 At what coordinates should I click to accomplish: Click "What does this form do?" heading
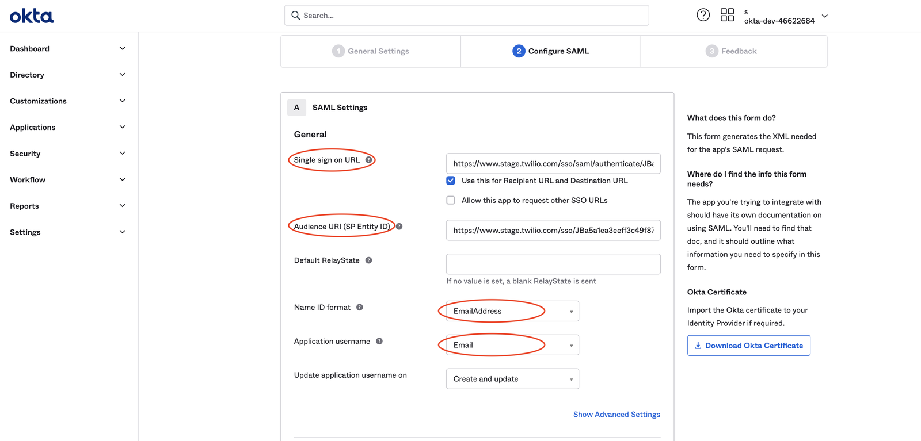(731, 118)
